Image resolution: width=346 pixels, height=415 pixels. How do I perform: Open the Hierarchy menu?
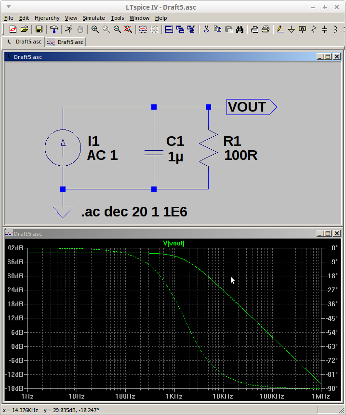(47, 18)
